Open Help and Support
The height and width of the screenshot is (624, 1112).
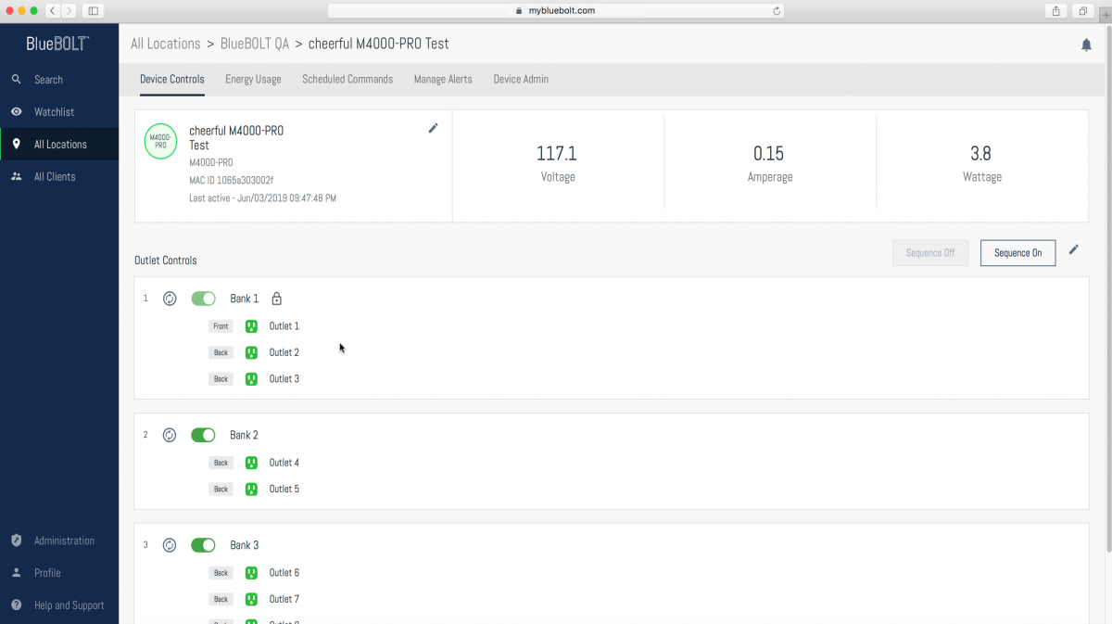[69, 605]
